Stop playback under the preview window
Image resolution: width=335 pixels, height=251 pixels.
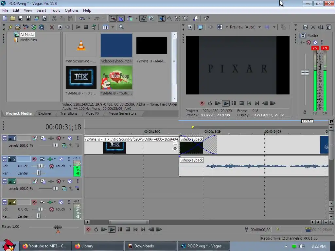(241, 103)
